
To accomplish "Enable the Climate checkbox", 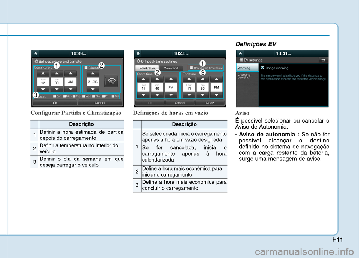I will 86,67.
